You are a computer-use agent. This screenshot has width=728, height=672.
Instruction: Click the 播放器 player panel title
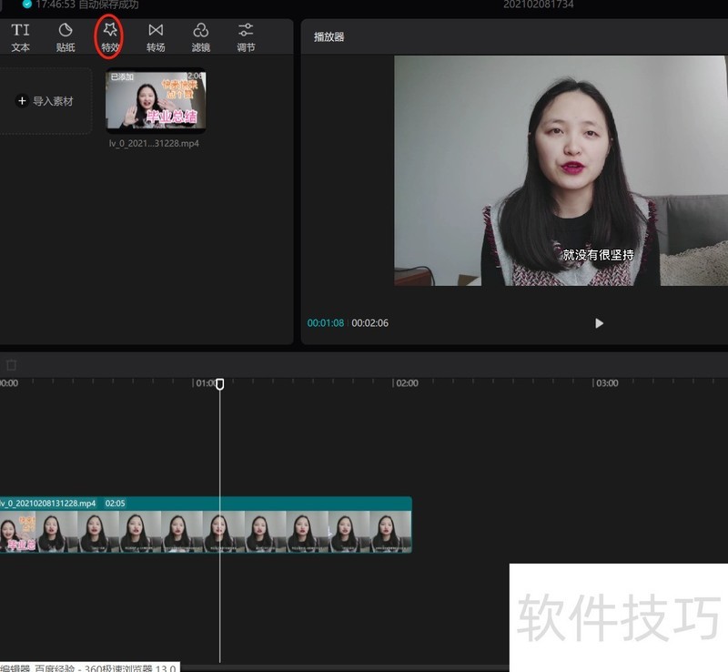329,37
